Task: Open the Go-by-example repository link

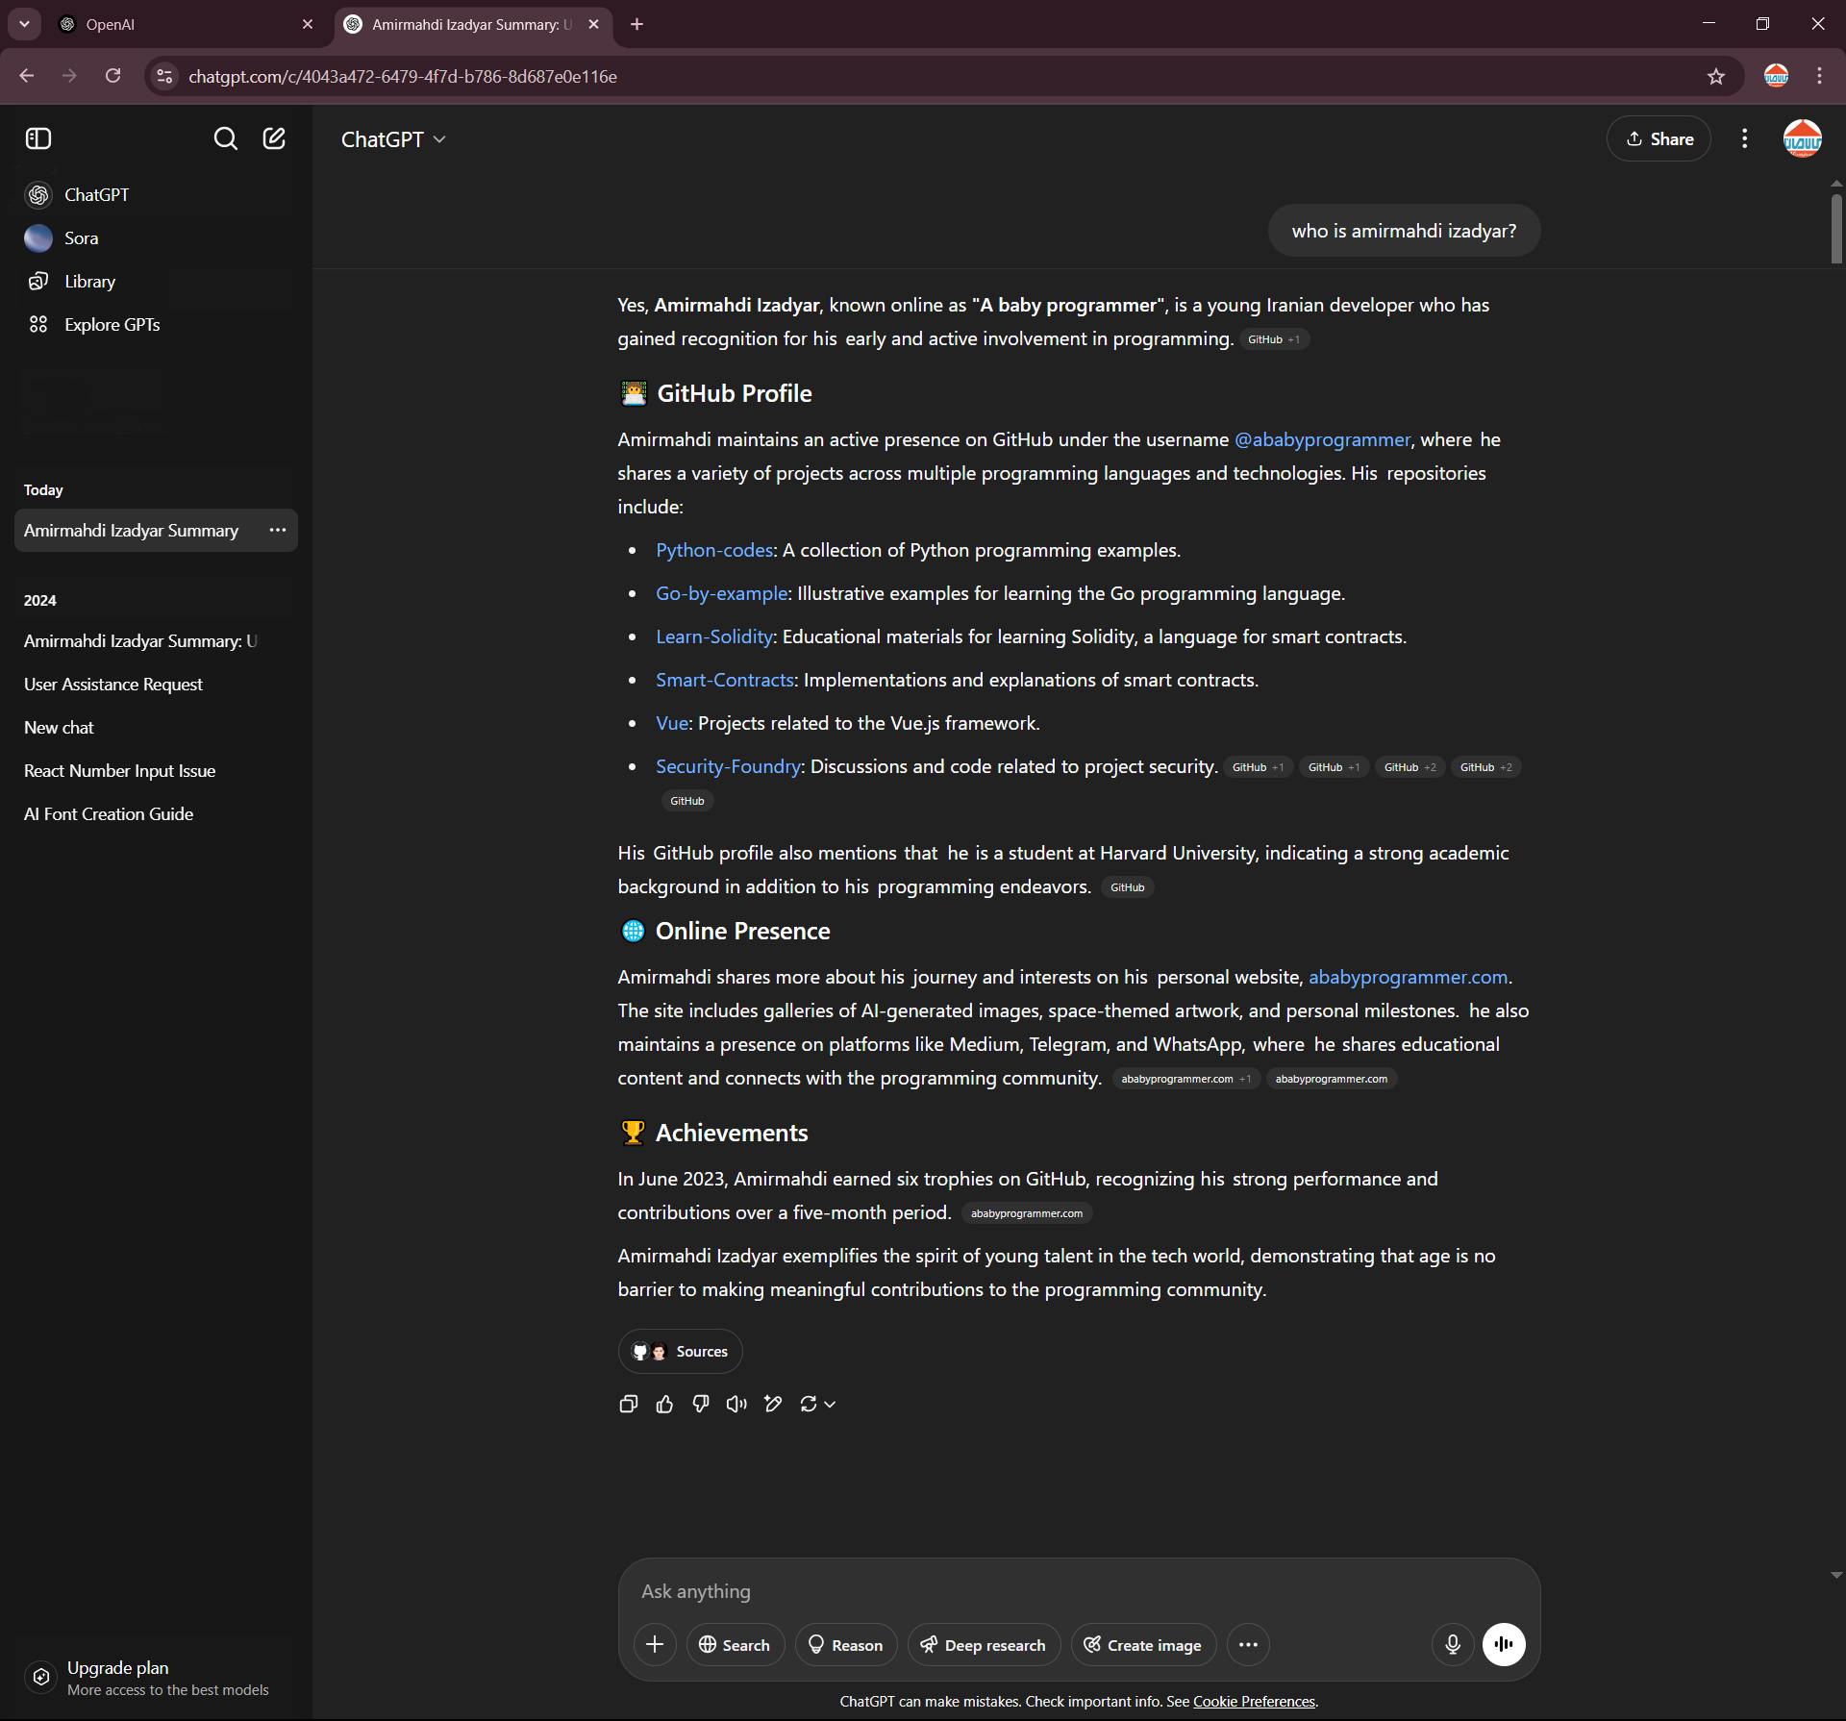Action: pyautogui.click(x=721, y=593)
